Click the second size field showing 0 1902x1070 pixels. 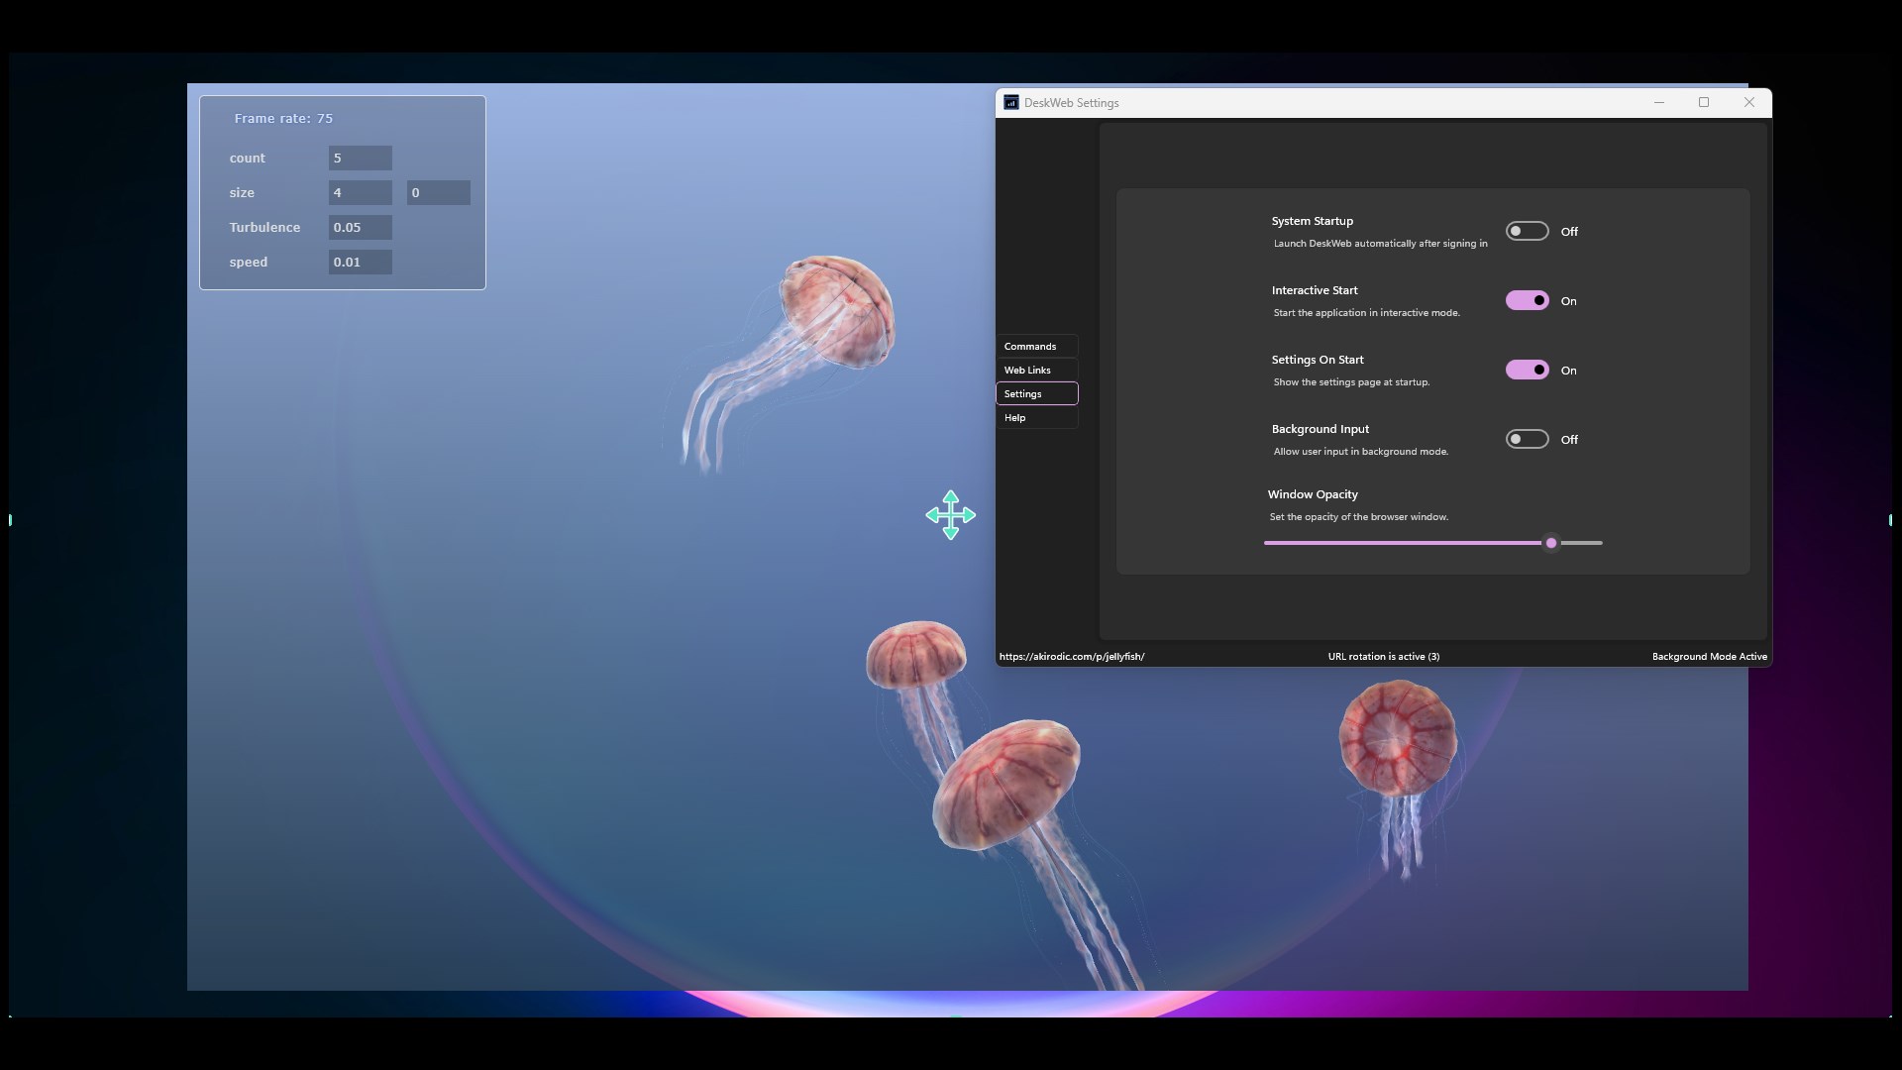tap(438, 192)
